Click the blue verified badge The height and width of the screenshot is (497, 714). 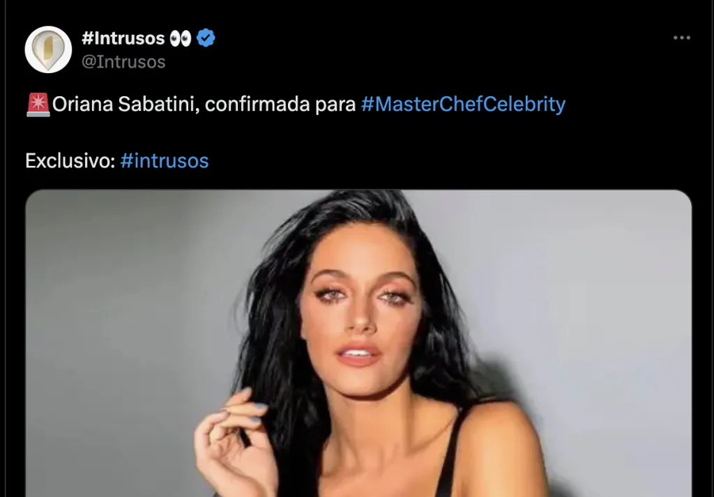[x=206, y=38]
